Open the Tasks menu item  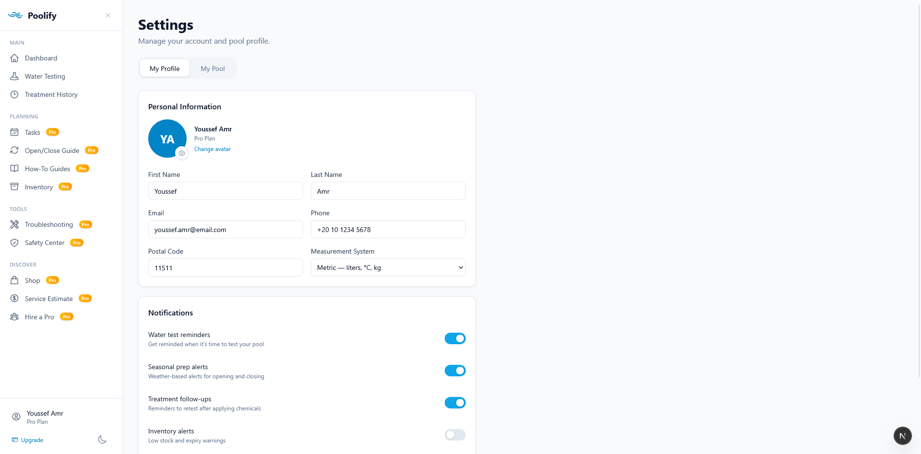(61, 132)
